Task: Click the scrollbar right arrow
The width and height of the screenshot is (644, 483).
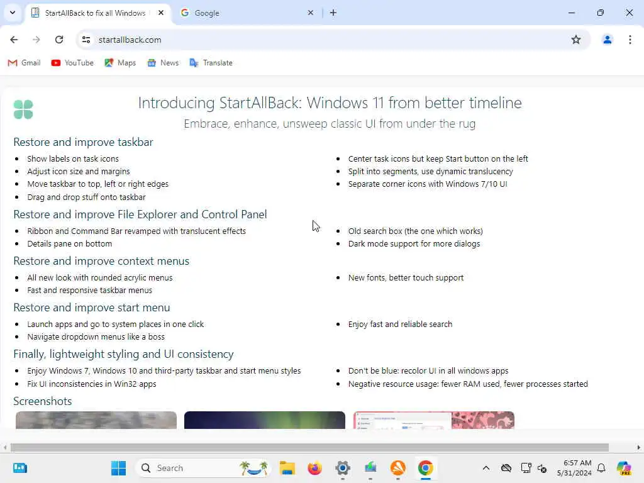Action: coord(639,447)
